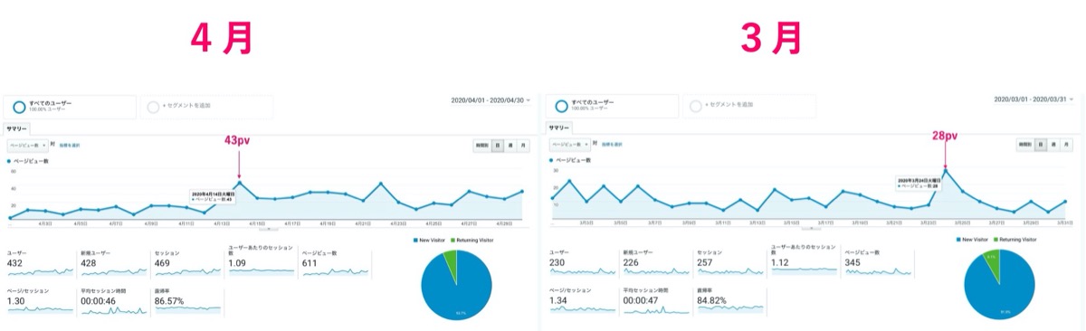Click the ページビュー数 chart legend in March report
This screenshot has width=1086, height=331.
click(570, 160)
